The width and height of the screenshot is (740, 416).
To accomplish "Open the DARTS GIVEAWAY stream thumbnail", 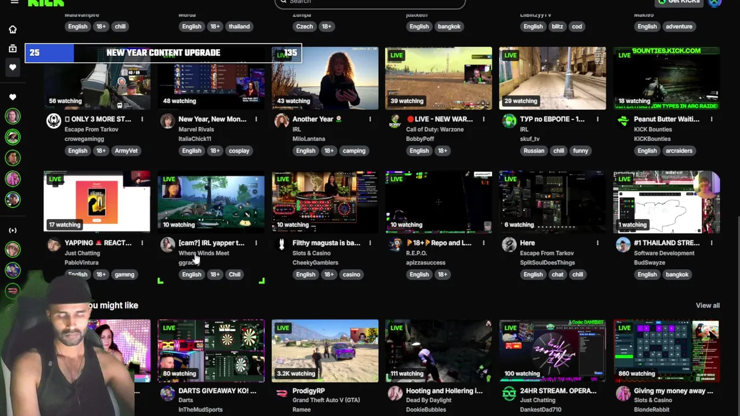I will [211, 351].
